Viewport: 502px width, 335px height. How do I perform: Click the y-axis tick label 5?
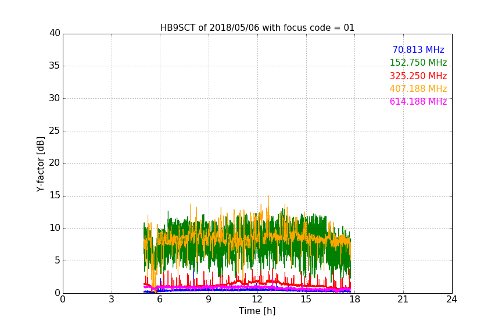click(58, 261)
